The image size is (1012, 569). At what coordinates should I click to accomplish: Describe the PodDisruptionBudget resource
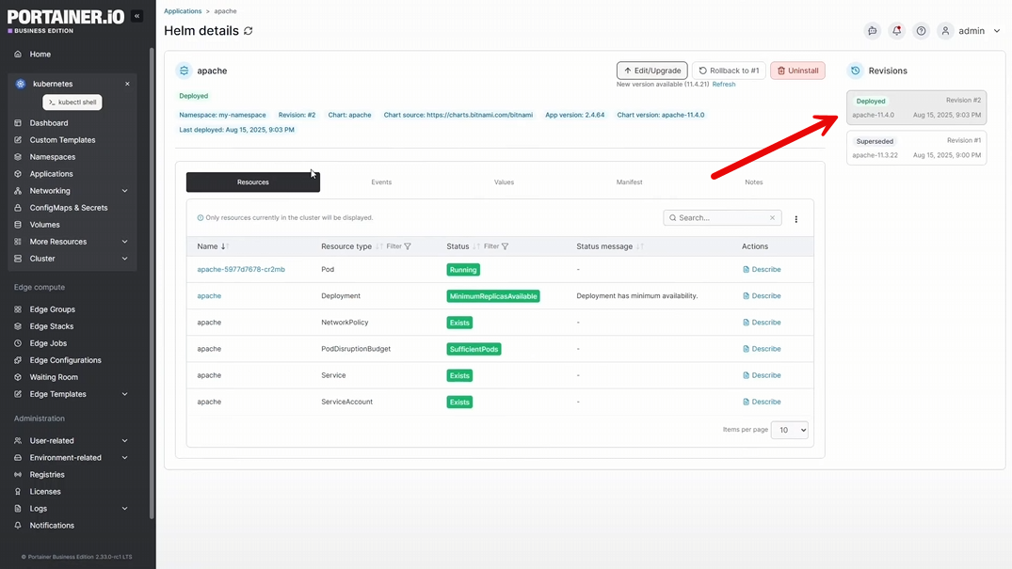[x=762, y=349]
